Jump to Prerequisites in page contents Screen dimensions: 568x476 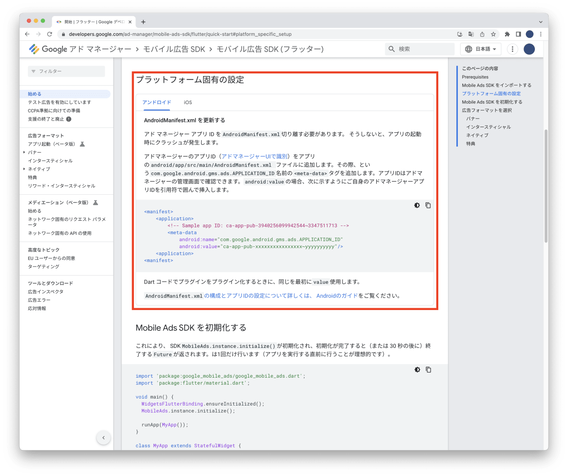[x=475, y=77]
